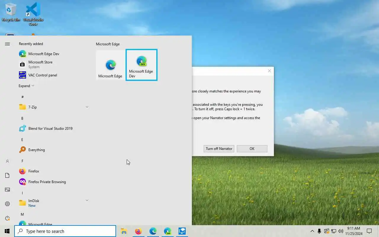
Task: Open the clock showing 9:11 AM
Action: 354,231
